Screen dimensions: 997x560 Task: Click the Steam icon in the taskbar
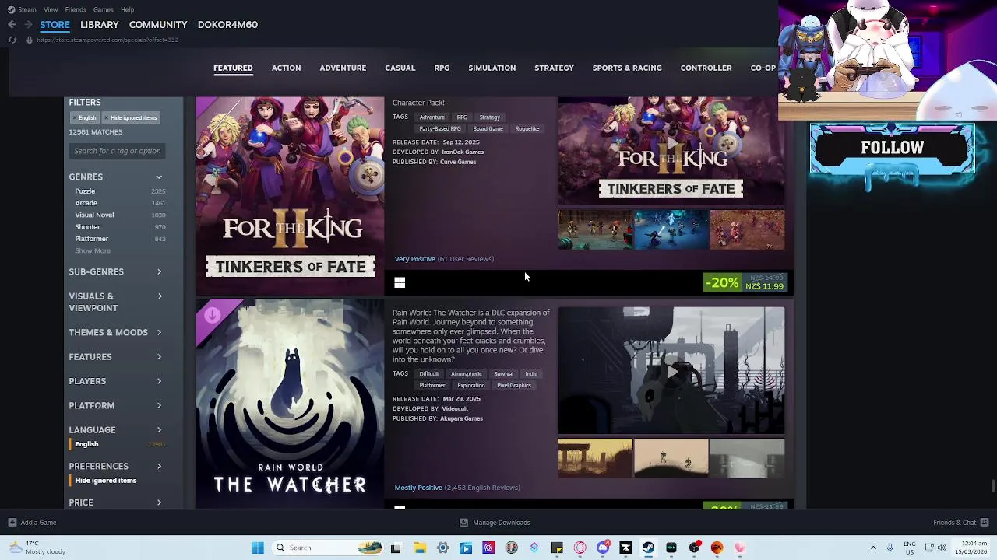(x=648, y=548)
